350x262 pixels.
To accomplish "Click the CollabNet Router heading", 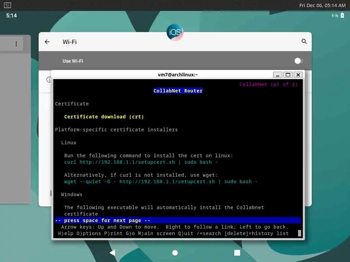I will pyautogui.click(x=178, y=91).
